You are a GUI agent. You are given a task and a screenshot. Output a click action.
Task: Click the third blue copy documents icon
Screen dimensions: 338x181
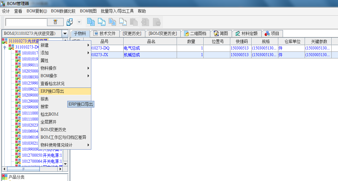[x=112, y=22]
